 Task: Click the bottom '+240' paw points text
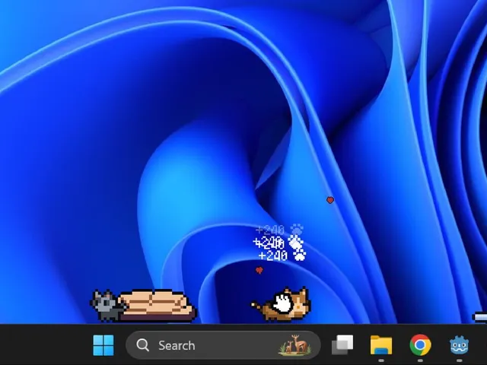[x=282, y=255]
